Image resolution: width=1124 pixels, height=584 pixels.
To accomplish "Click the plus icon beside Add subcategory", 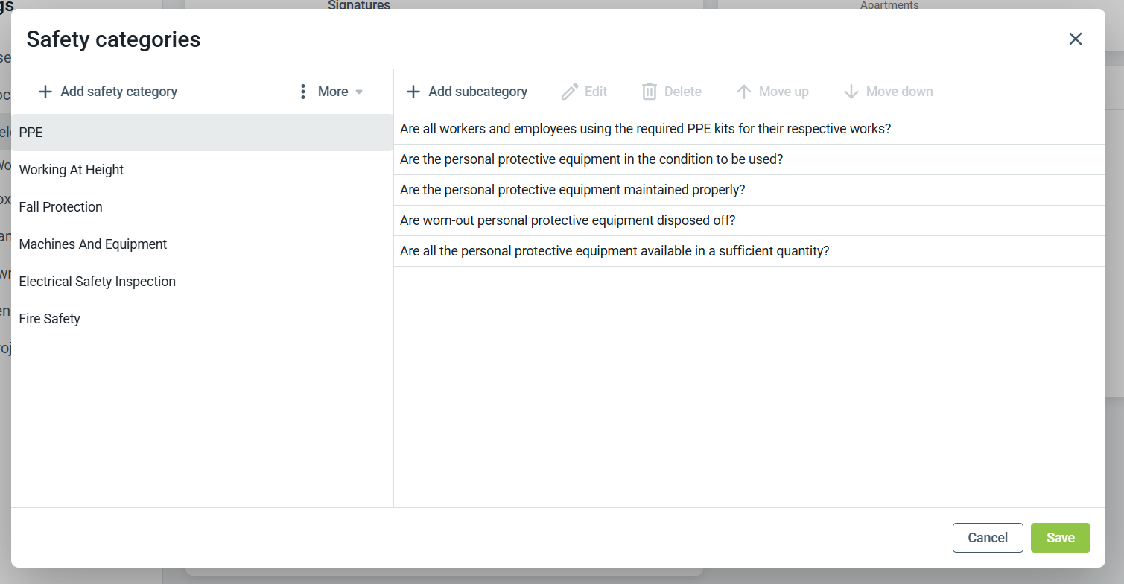I will tap(413, 92).
